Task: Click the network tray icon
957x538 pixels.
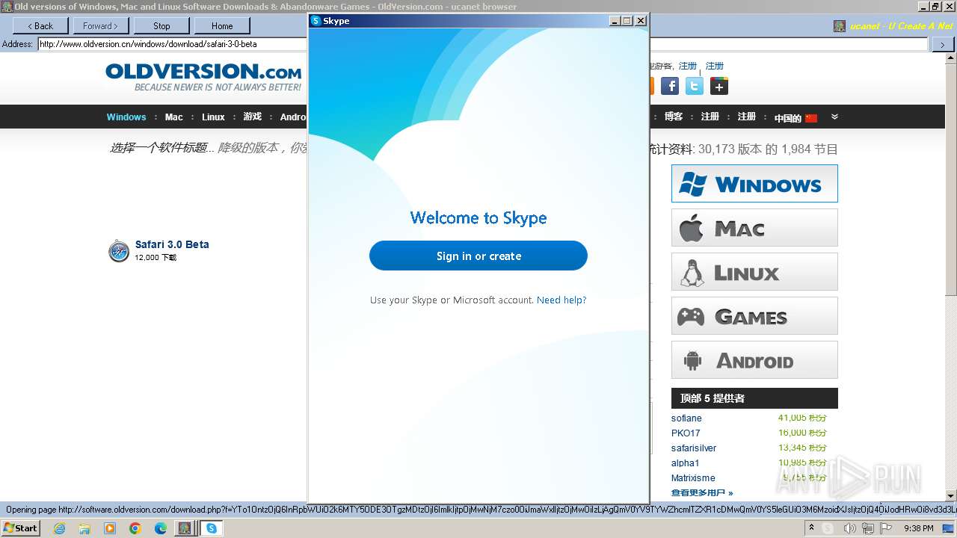Action: pos(867,528)
